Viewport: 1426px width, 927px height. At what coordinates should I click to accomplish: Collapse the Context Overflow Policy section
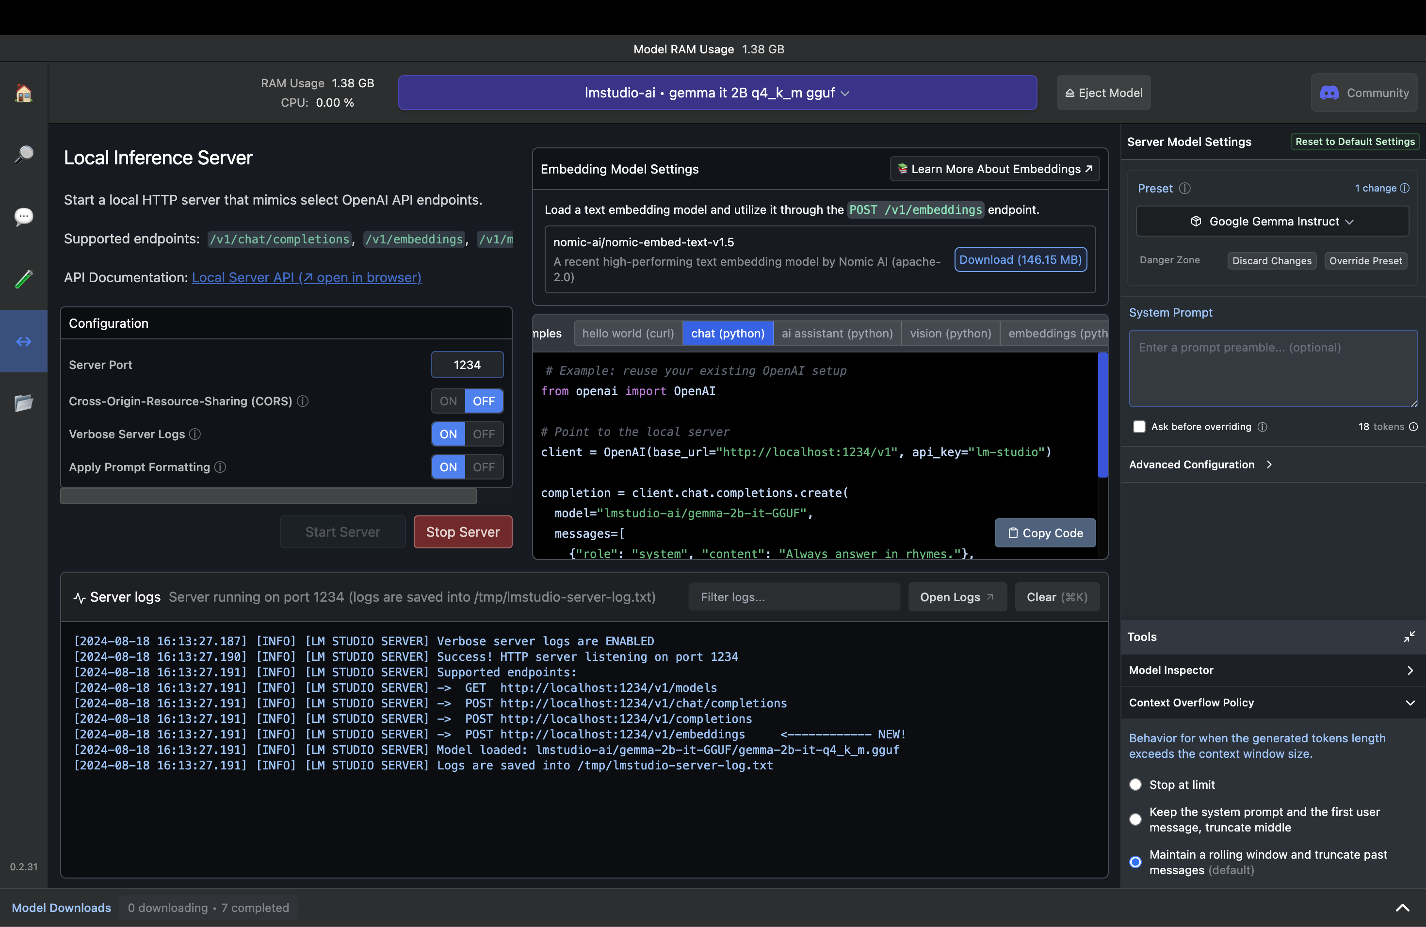pos(1273,703)
